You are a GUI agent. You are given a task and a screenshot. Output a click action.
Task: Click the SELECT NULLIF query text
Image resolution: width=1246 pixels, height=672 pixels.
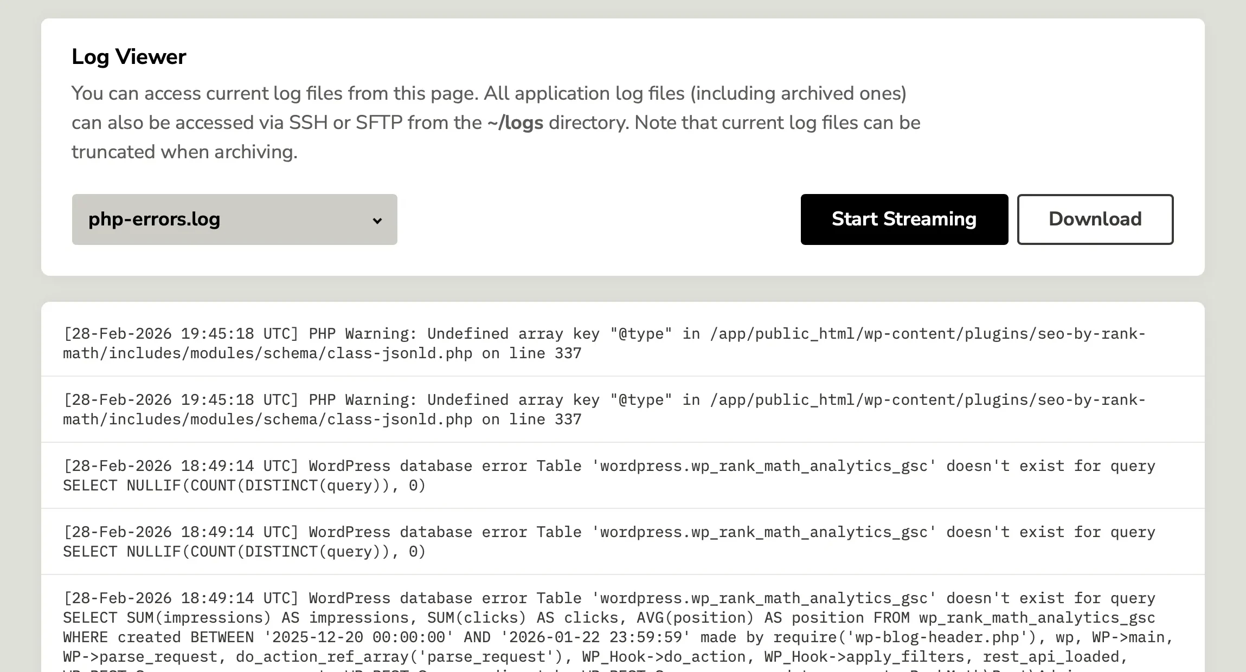tap(244, 486)
